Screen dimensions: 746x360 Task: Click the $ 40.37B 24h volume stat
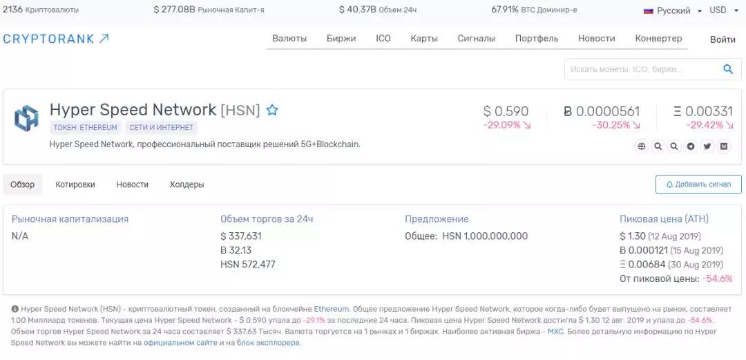coord(378,10)
